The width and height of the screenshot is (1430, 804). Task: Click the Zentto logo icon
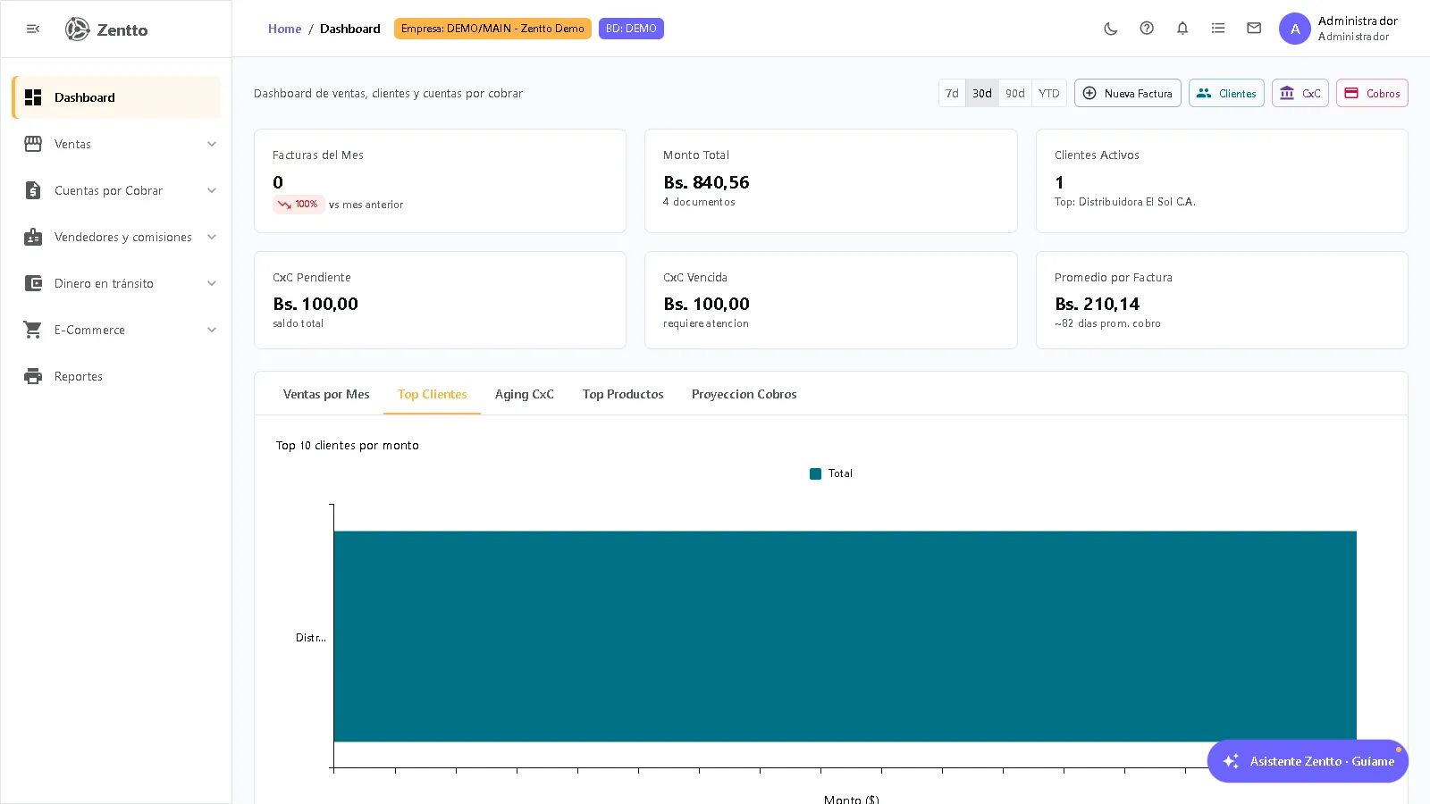click(78, 29)
